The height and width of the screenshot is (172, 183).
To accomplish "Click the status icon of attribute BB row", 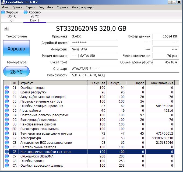I will [x=7, y=124].
